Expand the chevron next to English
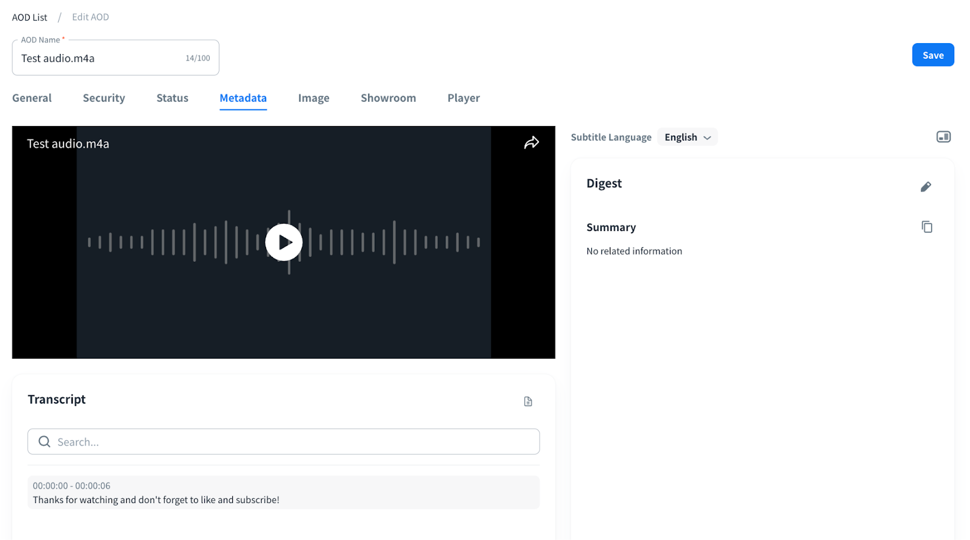The height and width of the screenshot is (540, 970). [707, 138]
